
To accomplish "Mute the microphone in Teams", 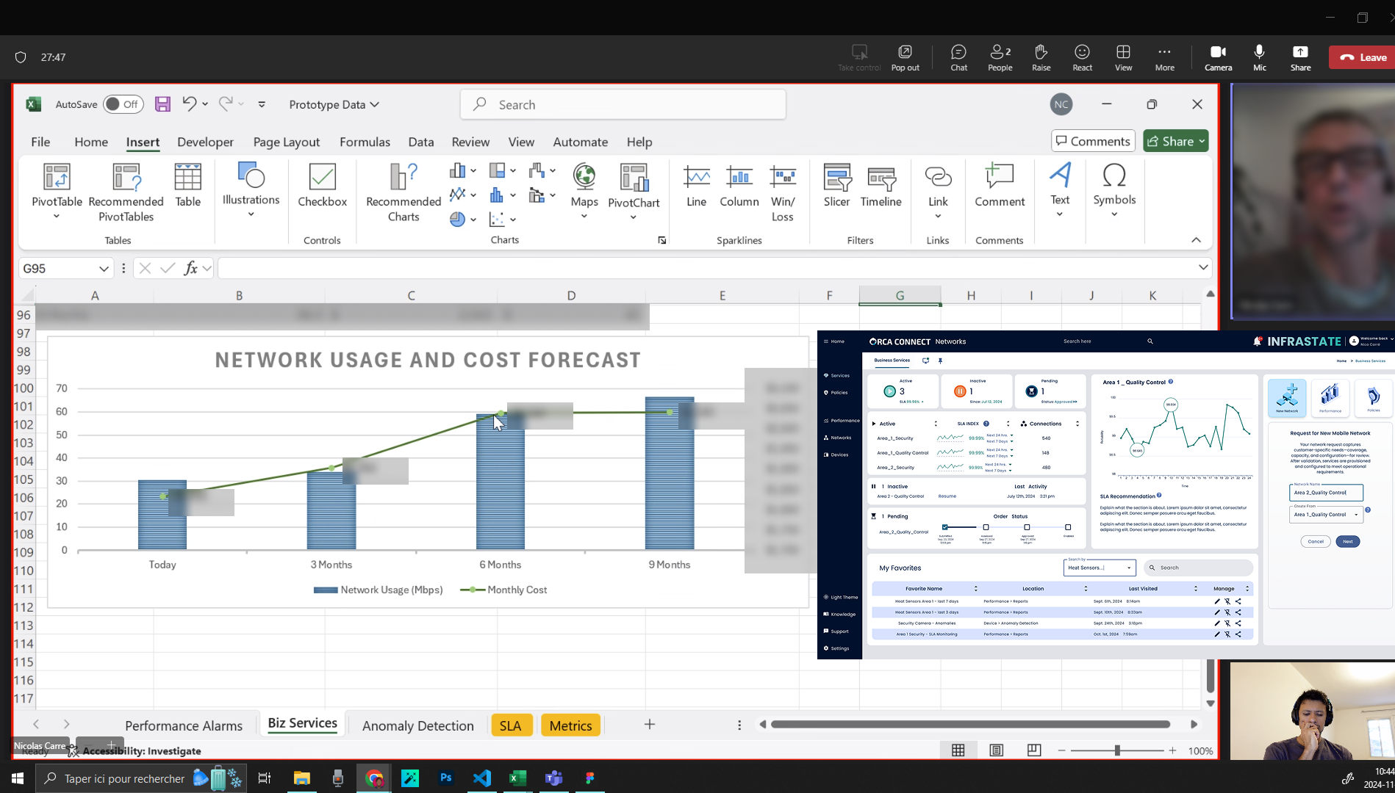I will pyautogui.click(x=1259, y=57).
